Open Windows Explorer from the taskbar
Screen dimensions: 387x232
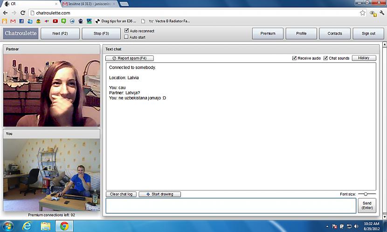[46, 226]
